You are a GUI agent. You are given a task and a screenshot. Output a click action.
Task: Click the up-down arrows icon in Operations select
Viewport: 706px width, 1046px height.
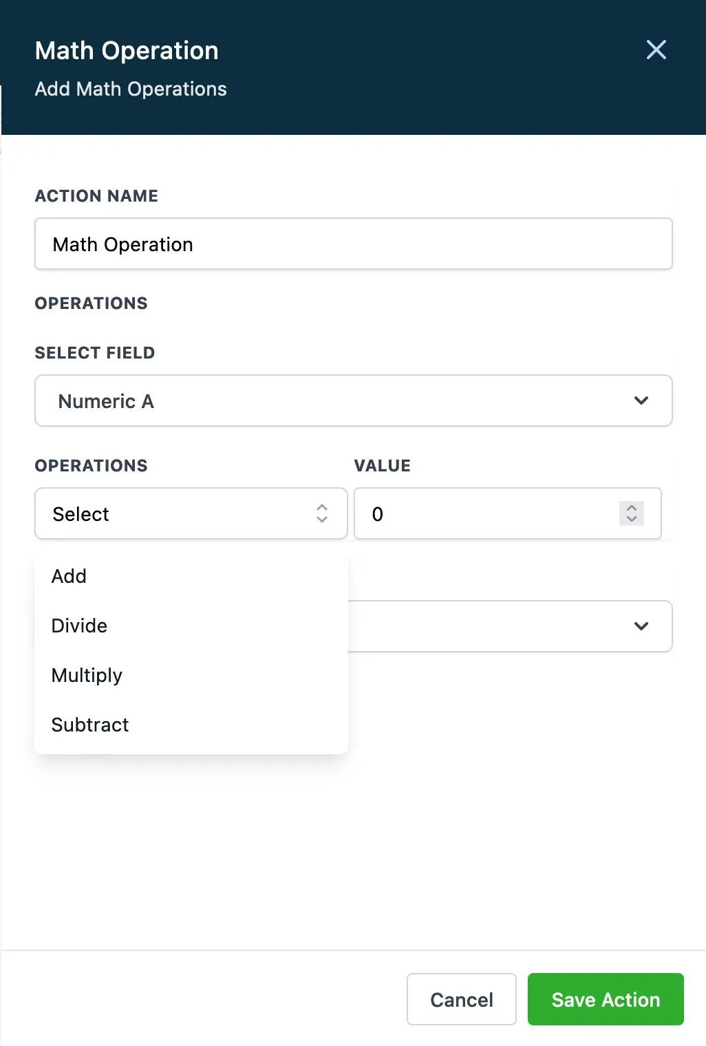[x=321, y=513]
